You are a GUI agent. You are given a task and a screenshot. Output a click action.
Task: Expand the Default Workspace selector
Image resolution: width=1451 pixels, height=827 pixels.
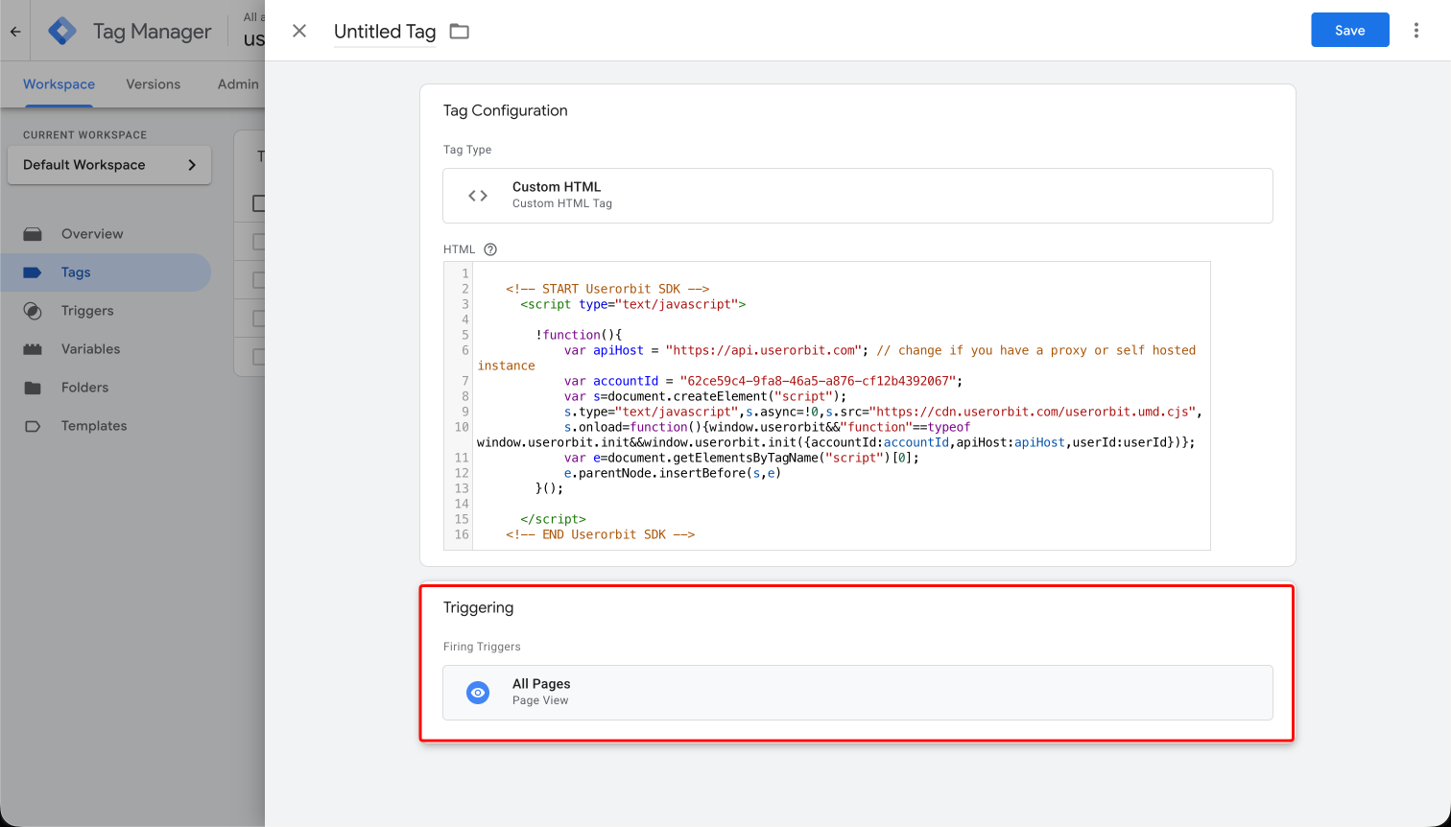tap(109, 165)
